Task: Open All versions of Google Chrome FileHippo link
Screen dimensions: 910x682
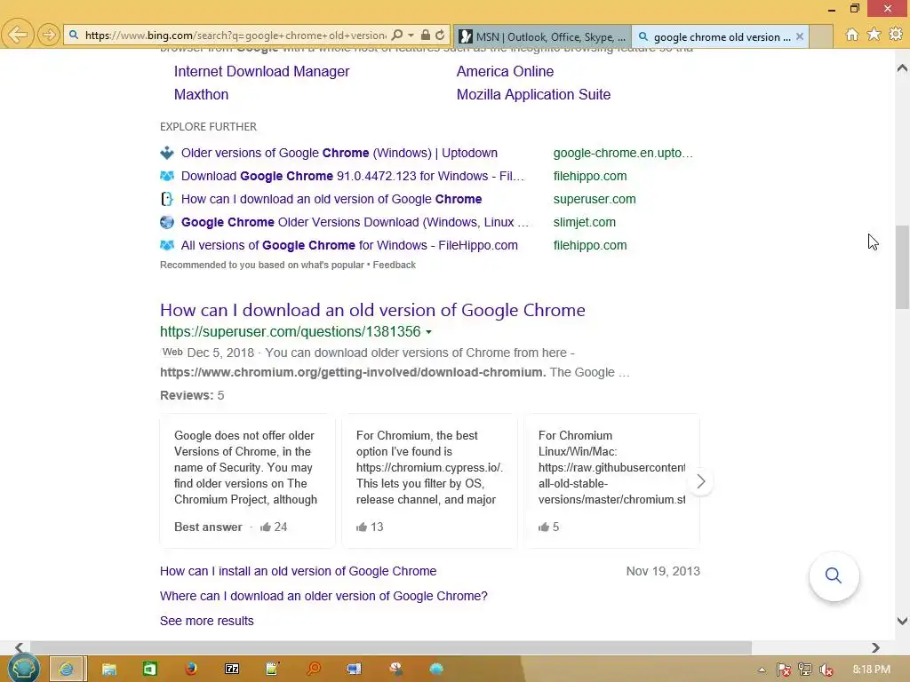Action: click(349, 246)
